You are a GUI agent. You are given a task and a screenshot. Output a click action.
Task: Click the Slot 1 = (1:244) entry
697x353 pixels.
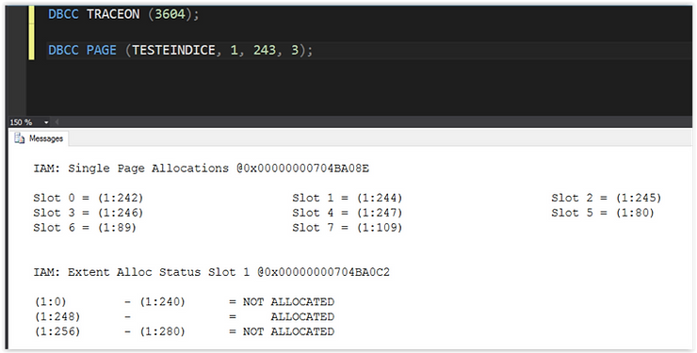click(x=348, y=198)
